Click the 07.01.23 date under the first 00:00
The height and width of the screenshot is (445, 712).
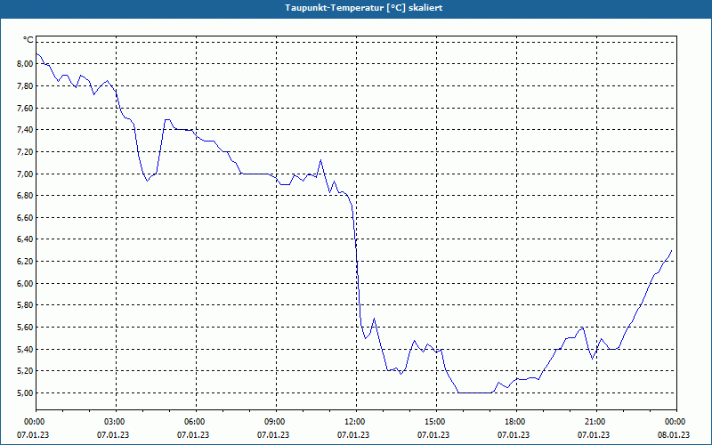pyautogui.click(x=33, y=435)
